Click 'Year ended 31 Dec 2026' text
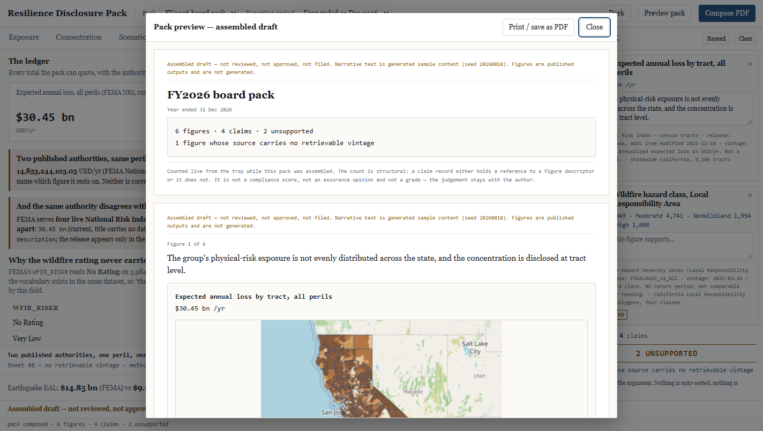 (x=199, y=110)
